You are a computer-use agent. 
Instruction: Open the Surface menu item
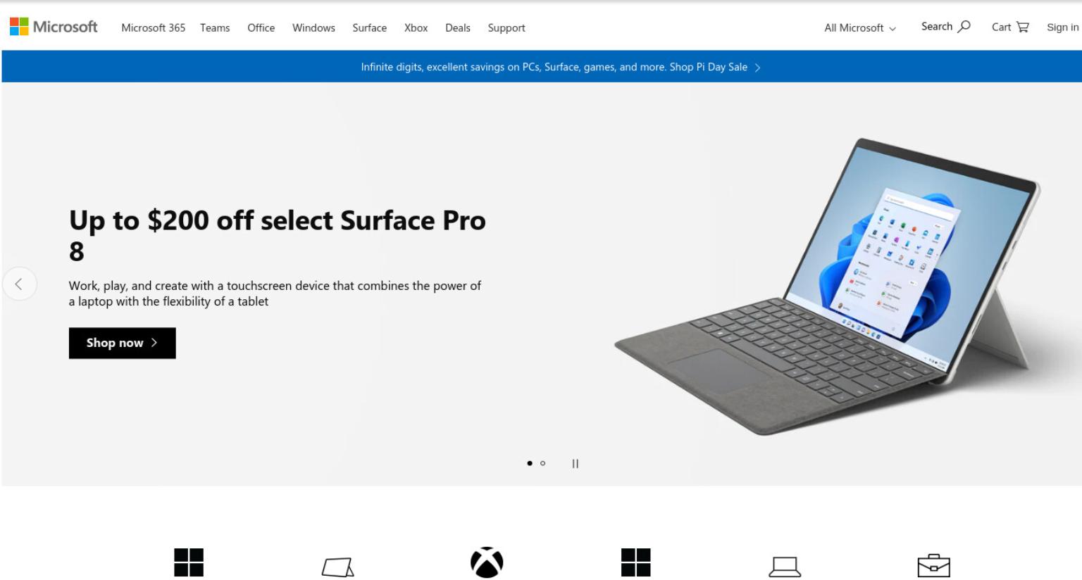coord(370,28)
